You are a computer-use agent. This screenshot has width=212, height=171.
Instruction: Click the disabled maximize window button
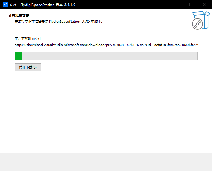(191, 5)
